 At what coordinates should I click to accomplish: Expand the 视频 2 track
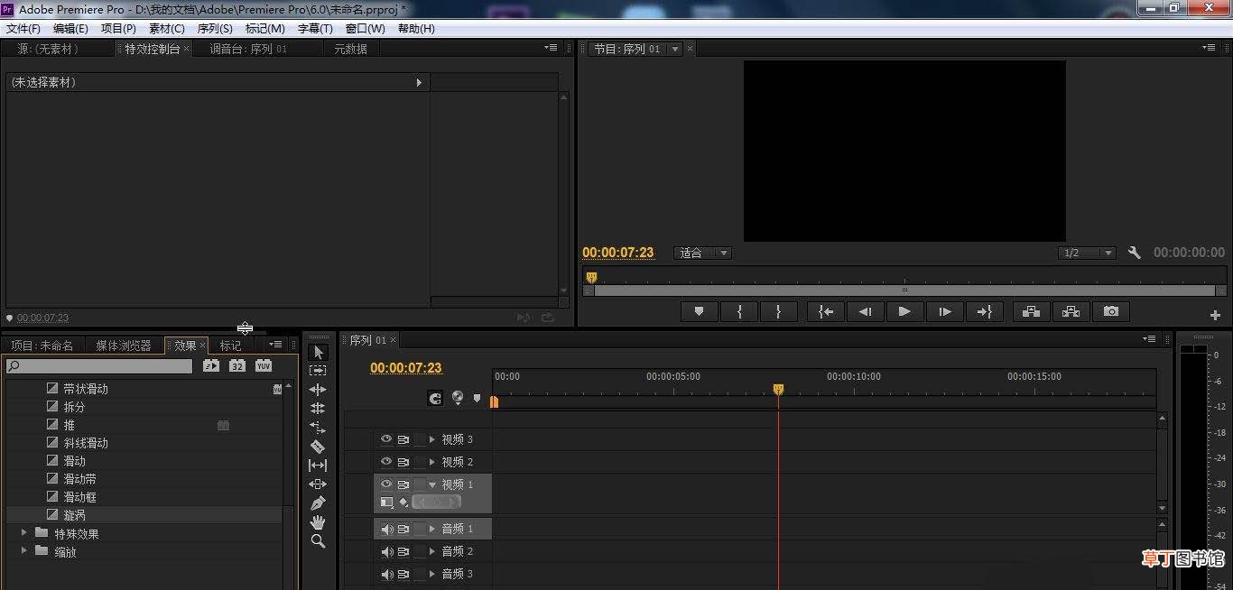coord(432,462)
